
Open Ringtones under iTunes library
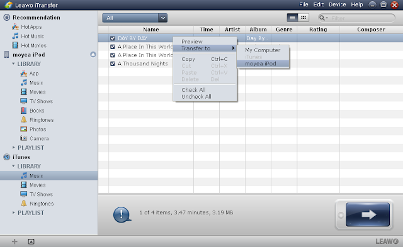pos(42,204)
